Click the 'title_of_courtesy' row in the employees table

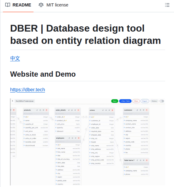pyautogui.click(x=68, y=159)
